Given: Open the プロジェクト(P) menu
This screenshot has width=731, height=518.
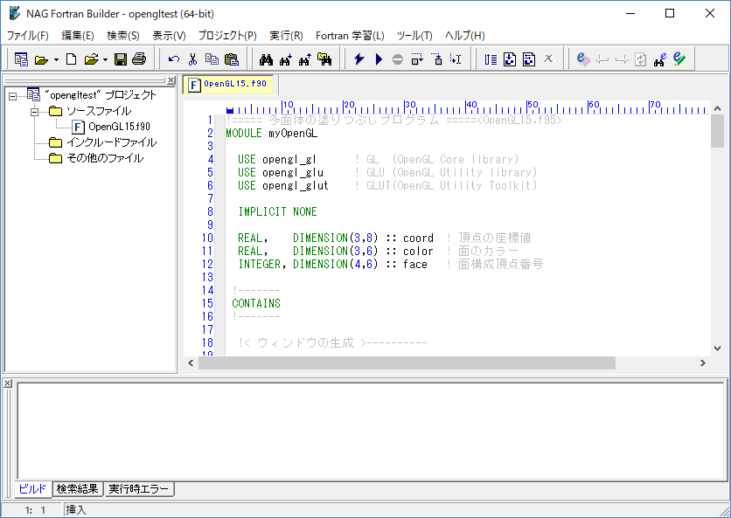Looking at the screenshot, I should pyautogui.click(x=227, y=36).
